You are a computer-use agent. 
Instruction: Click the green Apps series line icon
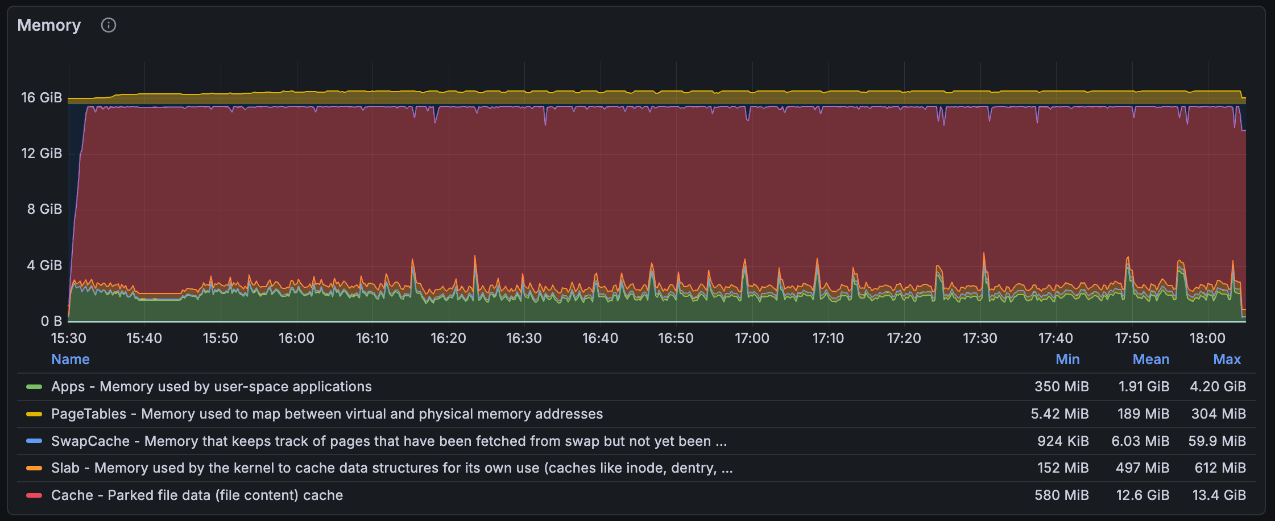point(35,386)
